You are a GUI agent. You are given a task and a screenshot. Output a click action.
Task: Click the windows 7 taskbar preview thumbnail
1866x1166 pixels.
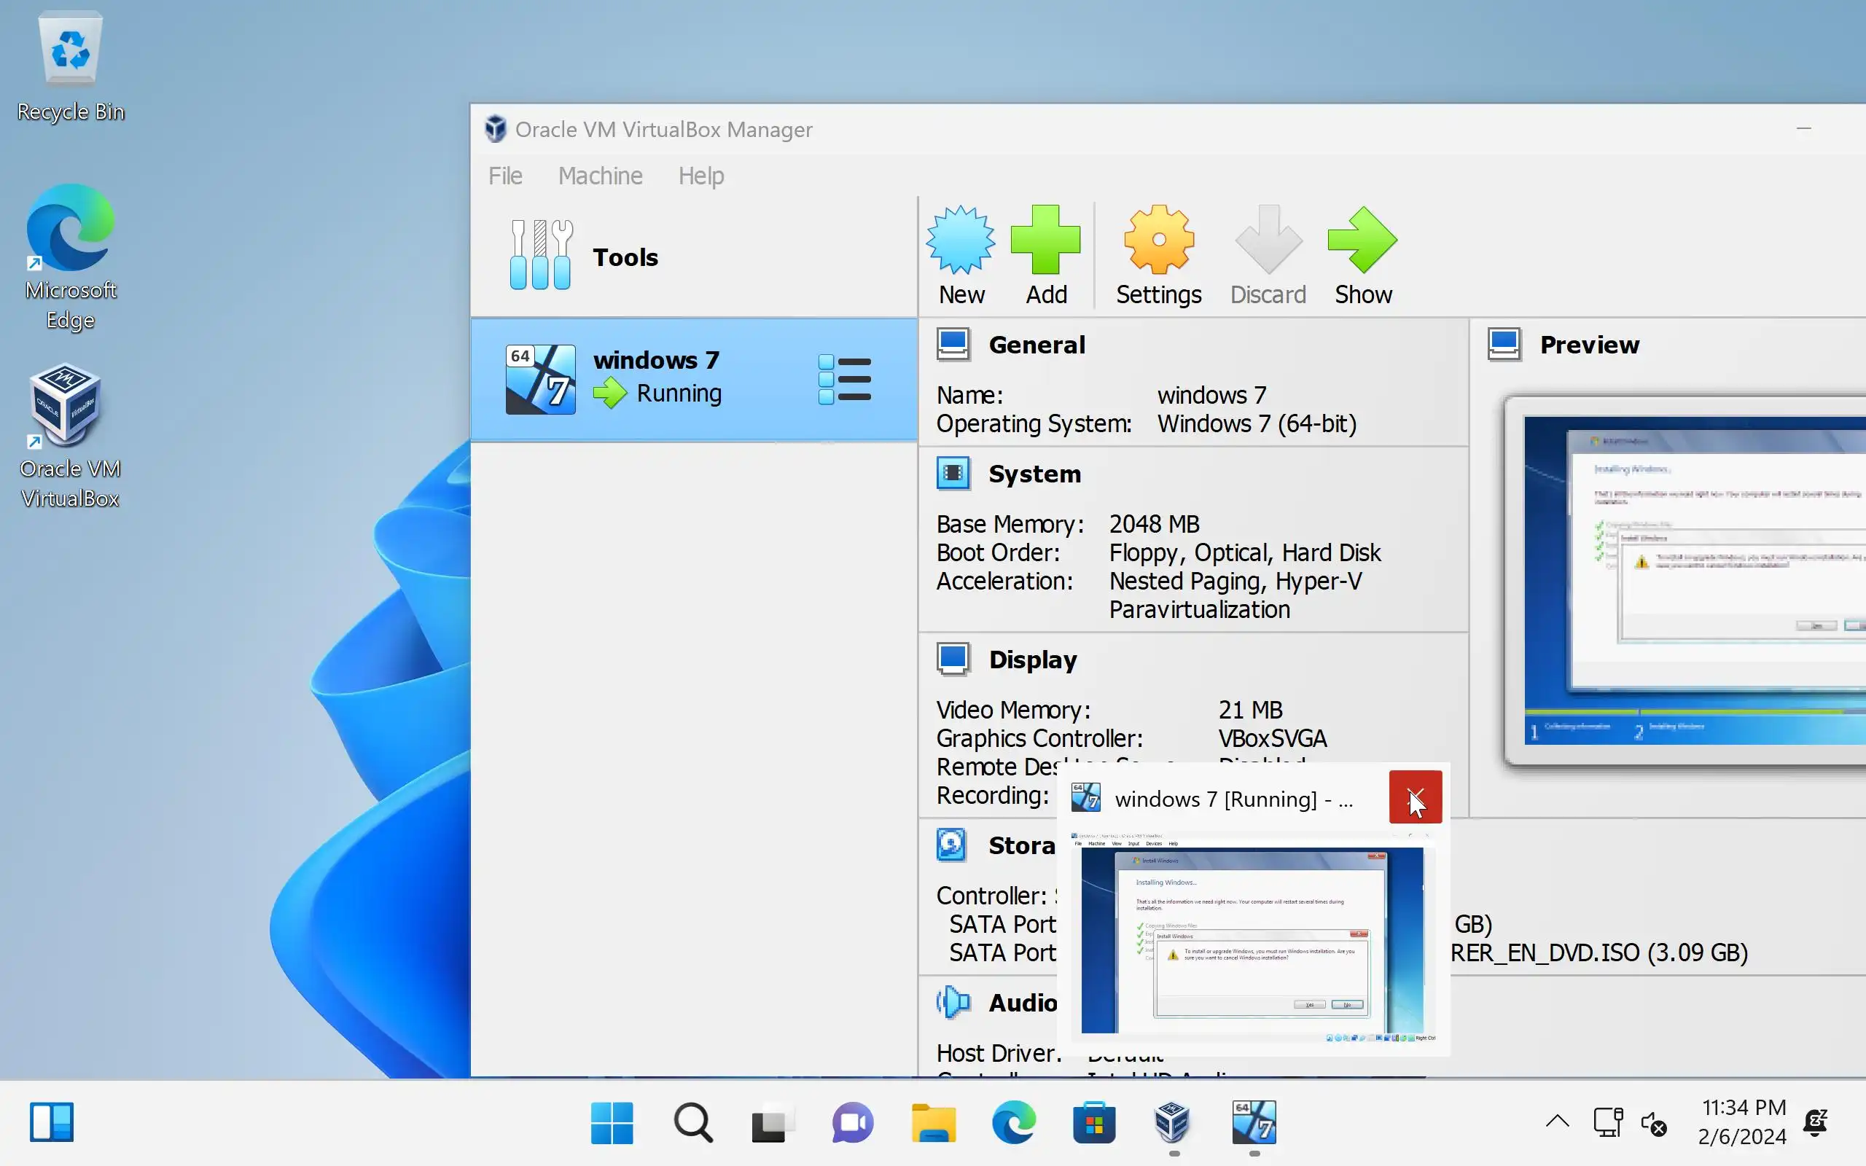click(1253, 939)
